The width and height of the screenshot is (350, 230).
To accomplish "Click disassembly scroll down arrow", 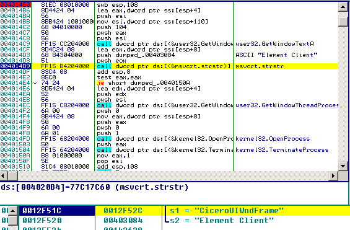I will pos(343,166).
